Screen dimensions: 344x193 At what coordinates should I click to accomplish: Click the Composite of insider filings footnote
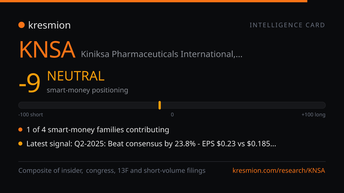tap(112, 171)
